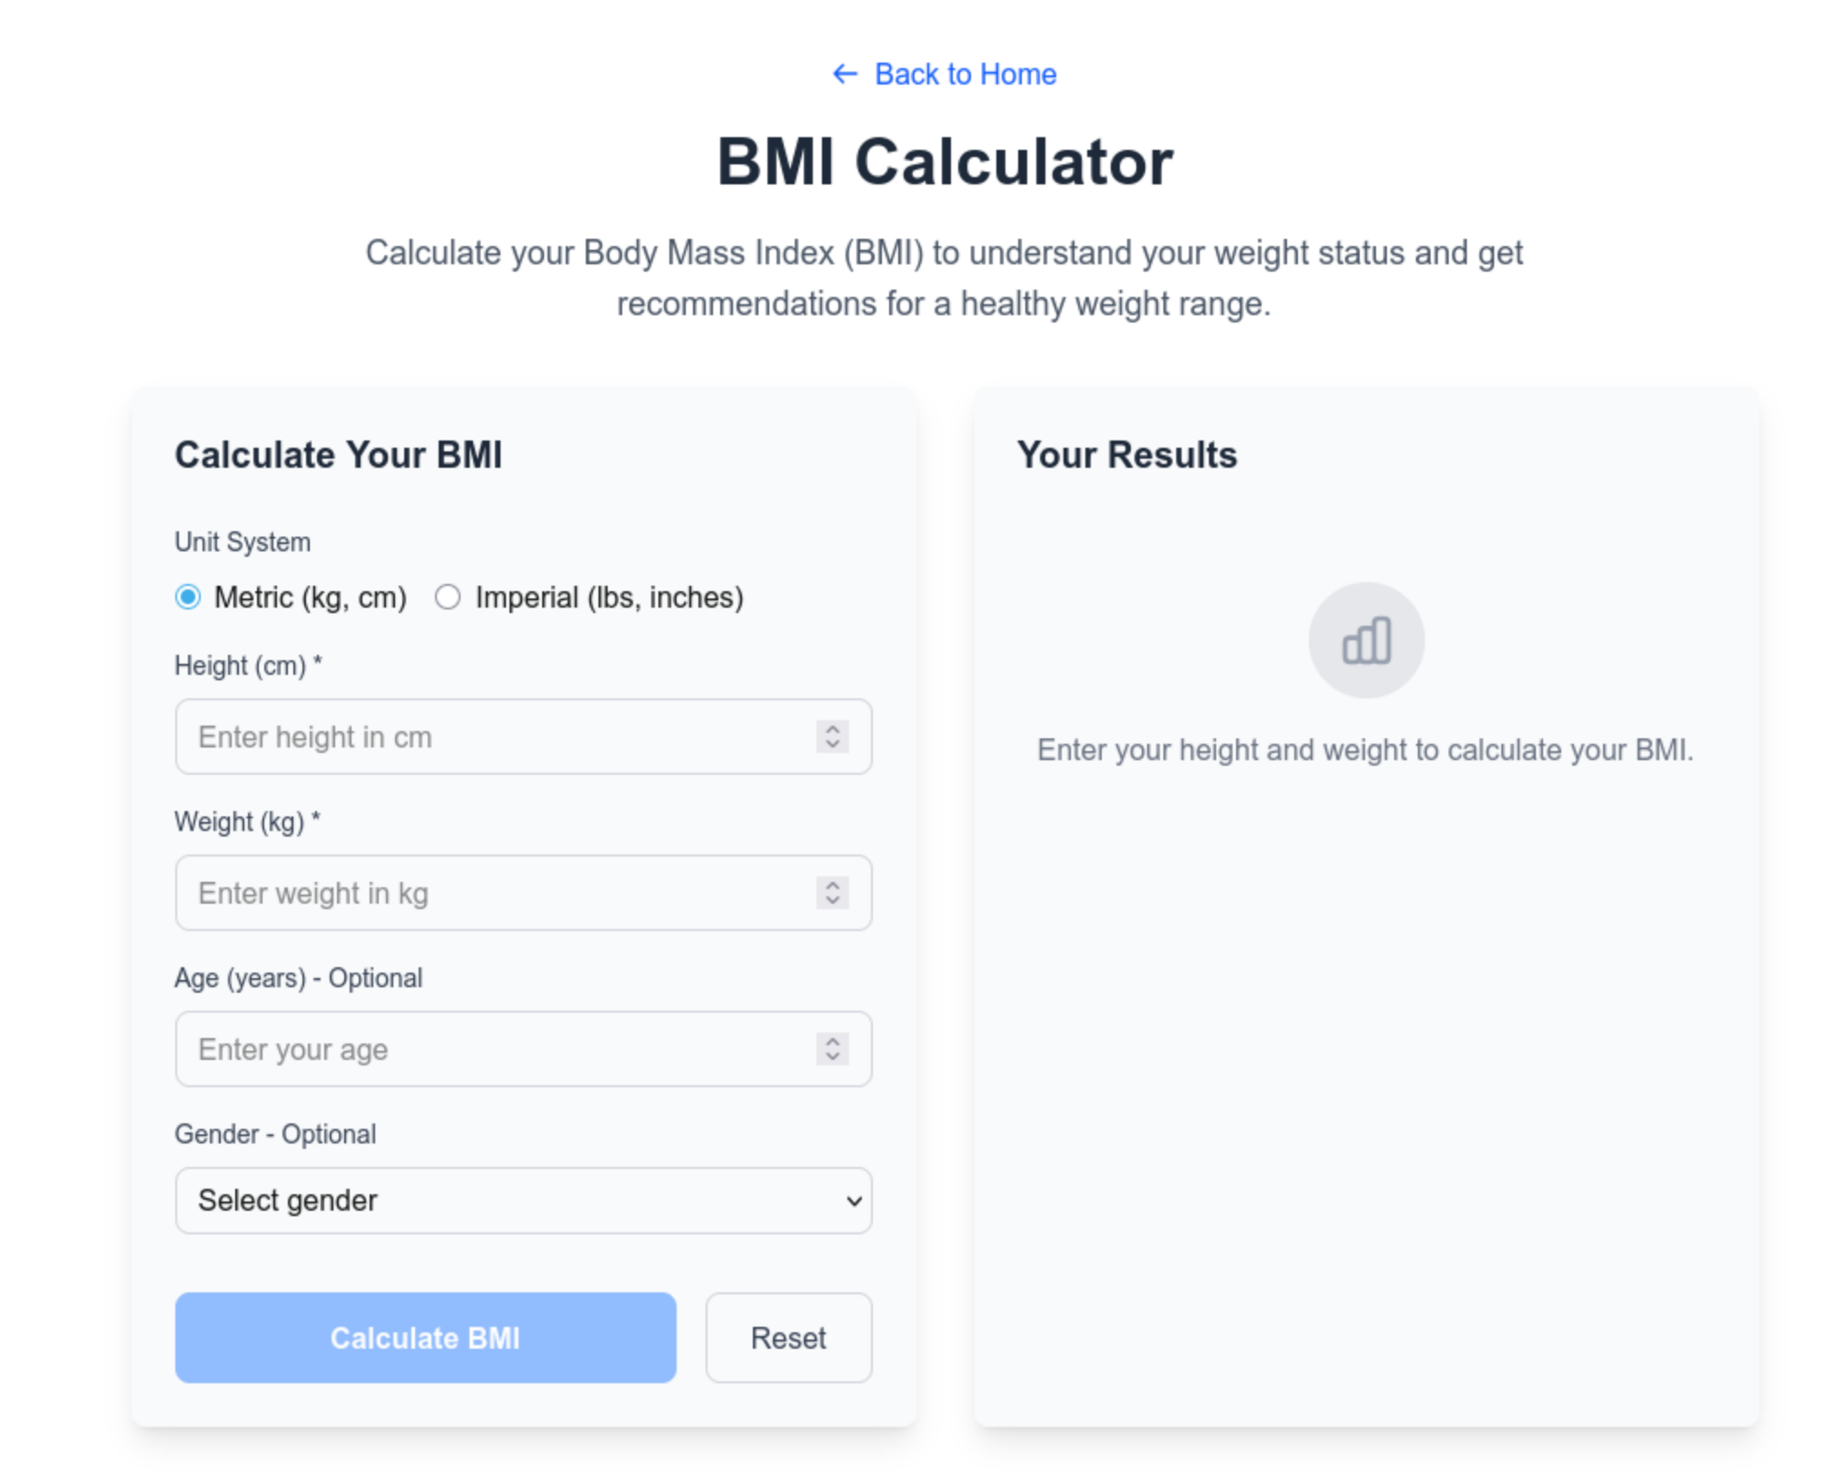This screenshot has width=1831, height=1484.
Task: Click the back arrow icon
Action: point(845,74)
